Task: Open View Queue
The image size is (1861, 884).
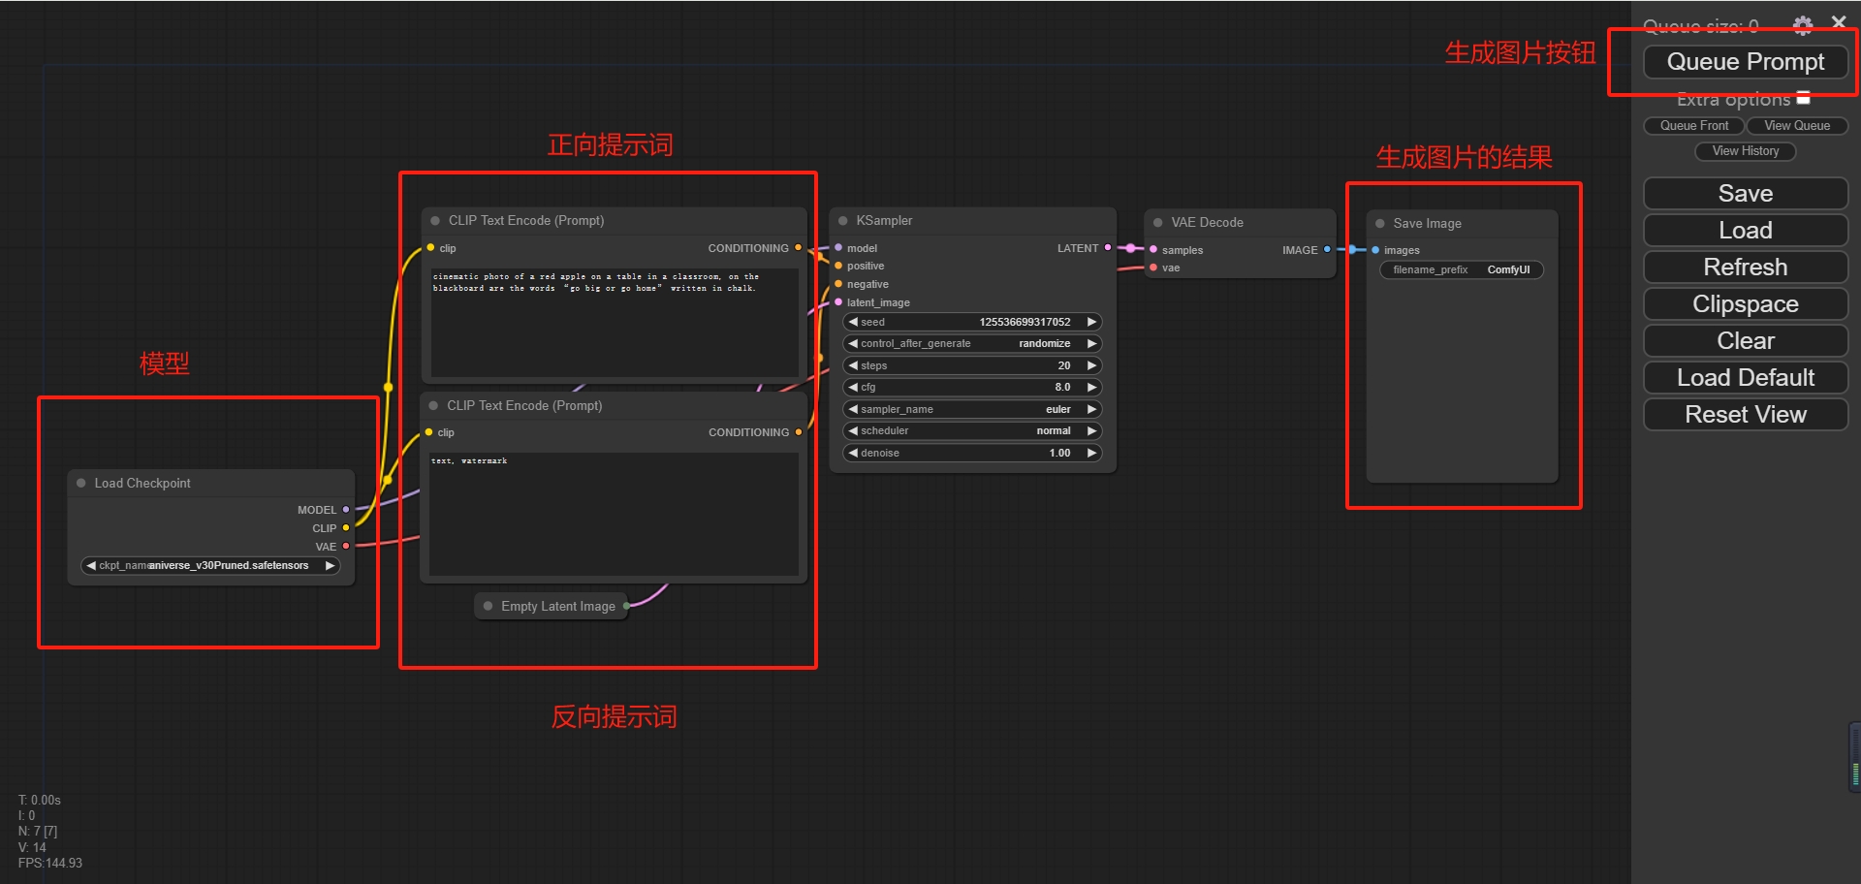Action: (1797, 126)
